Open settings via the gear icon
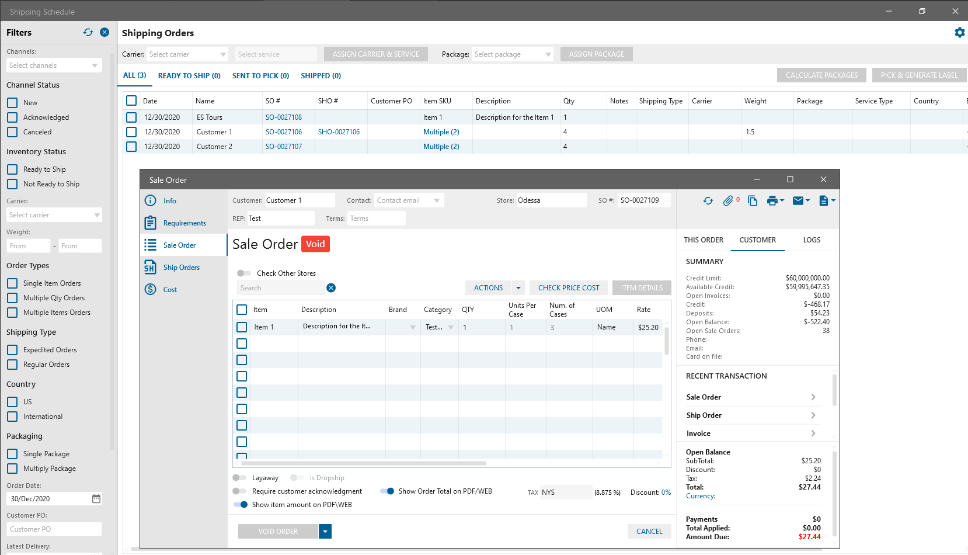Image resolution: width=968 pixels, height=555 pixels. coord(959,33)
